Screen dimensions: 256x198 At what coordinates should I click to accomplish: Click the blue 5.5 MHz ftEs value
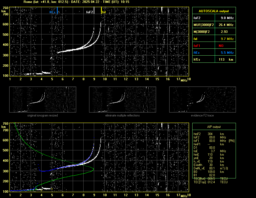tap(227, 53)
